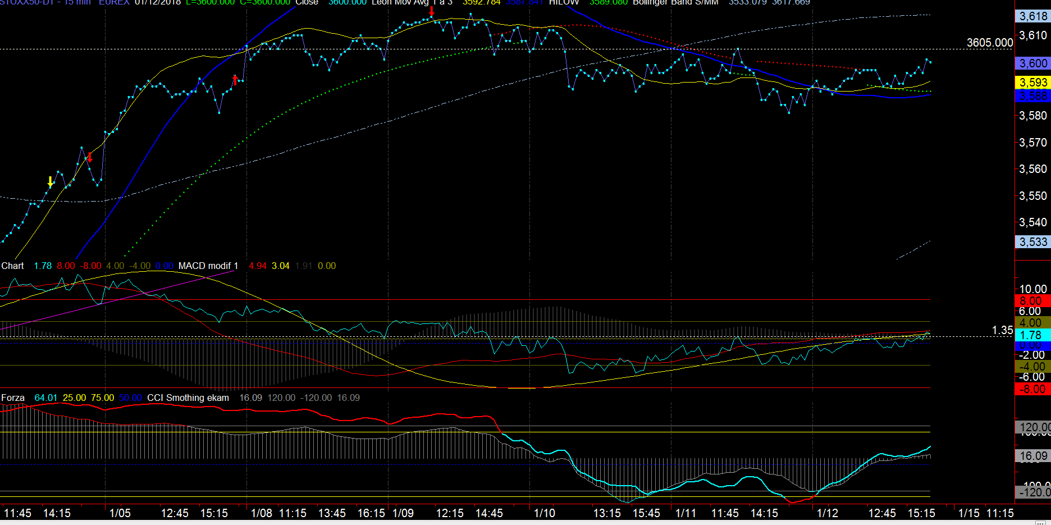Click the 1/11 date on the time axis
The width and height of the screenshot is (1051, 525).
(686, 513)
